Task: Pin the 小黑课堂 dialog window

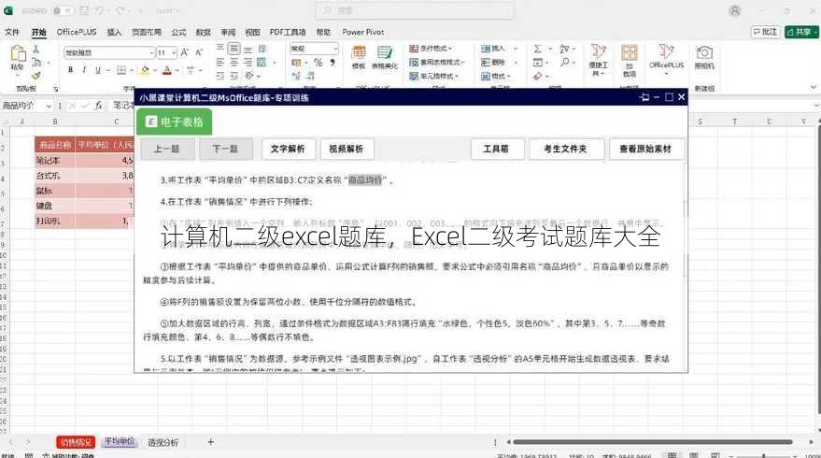Action: point(644,97)
